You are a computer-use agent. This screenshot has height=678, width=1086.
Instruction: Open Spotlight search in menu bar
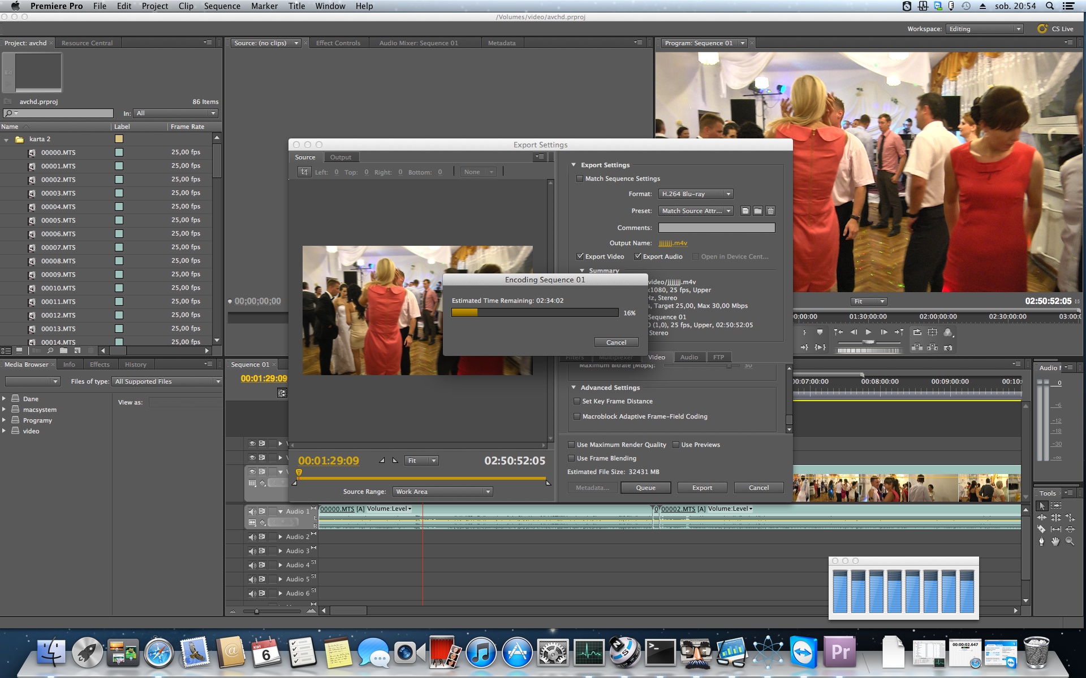pyautogui.click(x=1050, y=6)
